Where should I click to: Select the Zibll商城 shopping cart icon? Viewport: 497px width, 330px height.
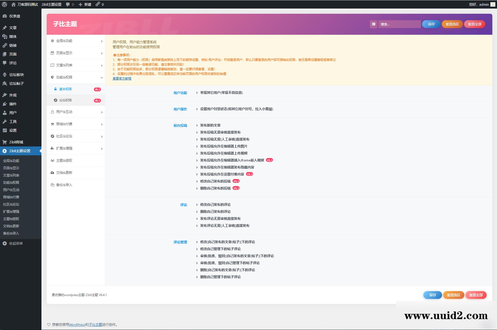pos(5,142)
